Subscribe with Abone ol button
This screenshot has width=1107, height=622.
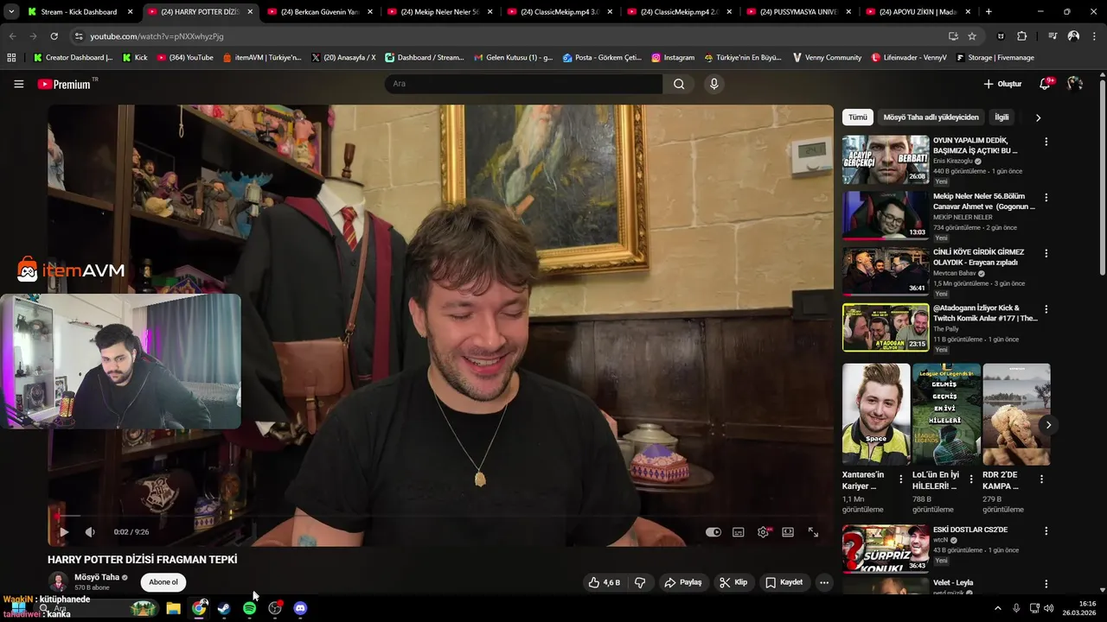163,582
